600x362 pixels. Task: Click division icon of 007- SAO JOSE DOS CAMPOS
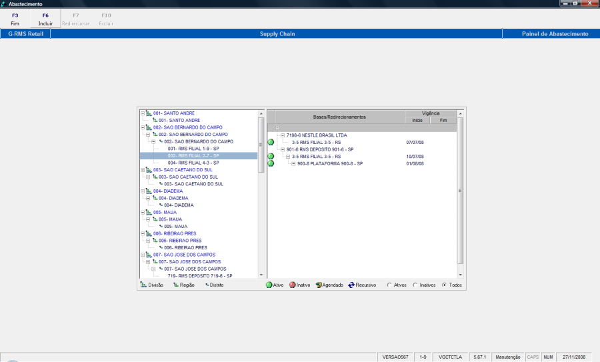point(149,255)
